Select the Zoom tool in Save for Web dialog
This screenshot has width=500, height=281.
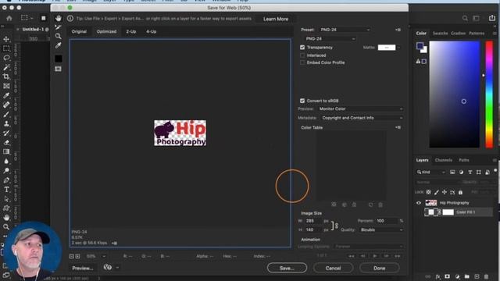(58, 36)
